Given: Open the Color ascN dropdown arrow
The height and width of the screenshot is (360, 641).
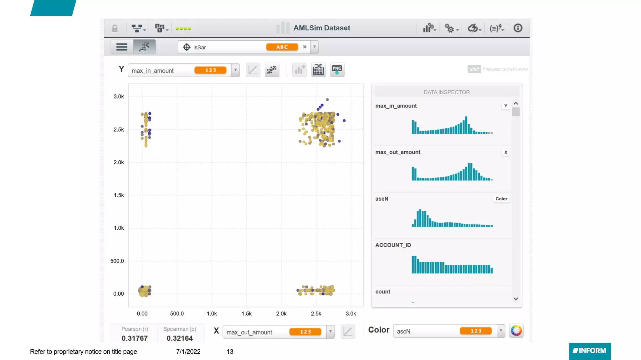Looking at the screenshot, I should click(501, 331).
